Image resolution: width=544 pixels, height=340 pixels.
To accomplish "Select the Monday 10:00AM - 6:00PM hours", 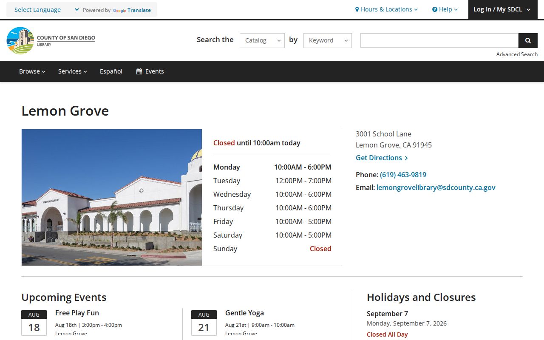I will click(272, 167).
